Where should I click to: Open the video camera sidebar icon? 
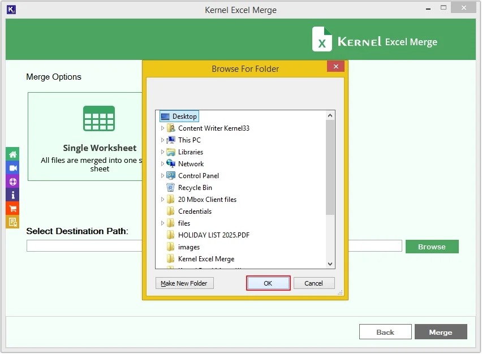pos(12,168)
